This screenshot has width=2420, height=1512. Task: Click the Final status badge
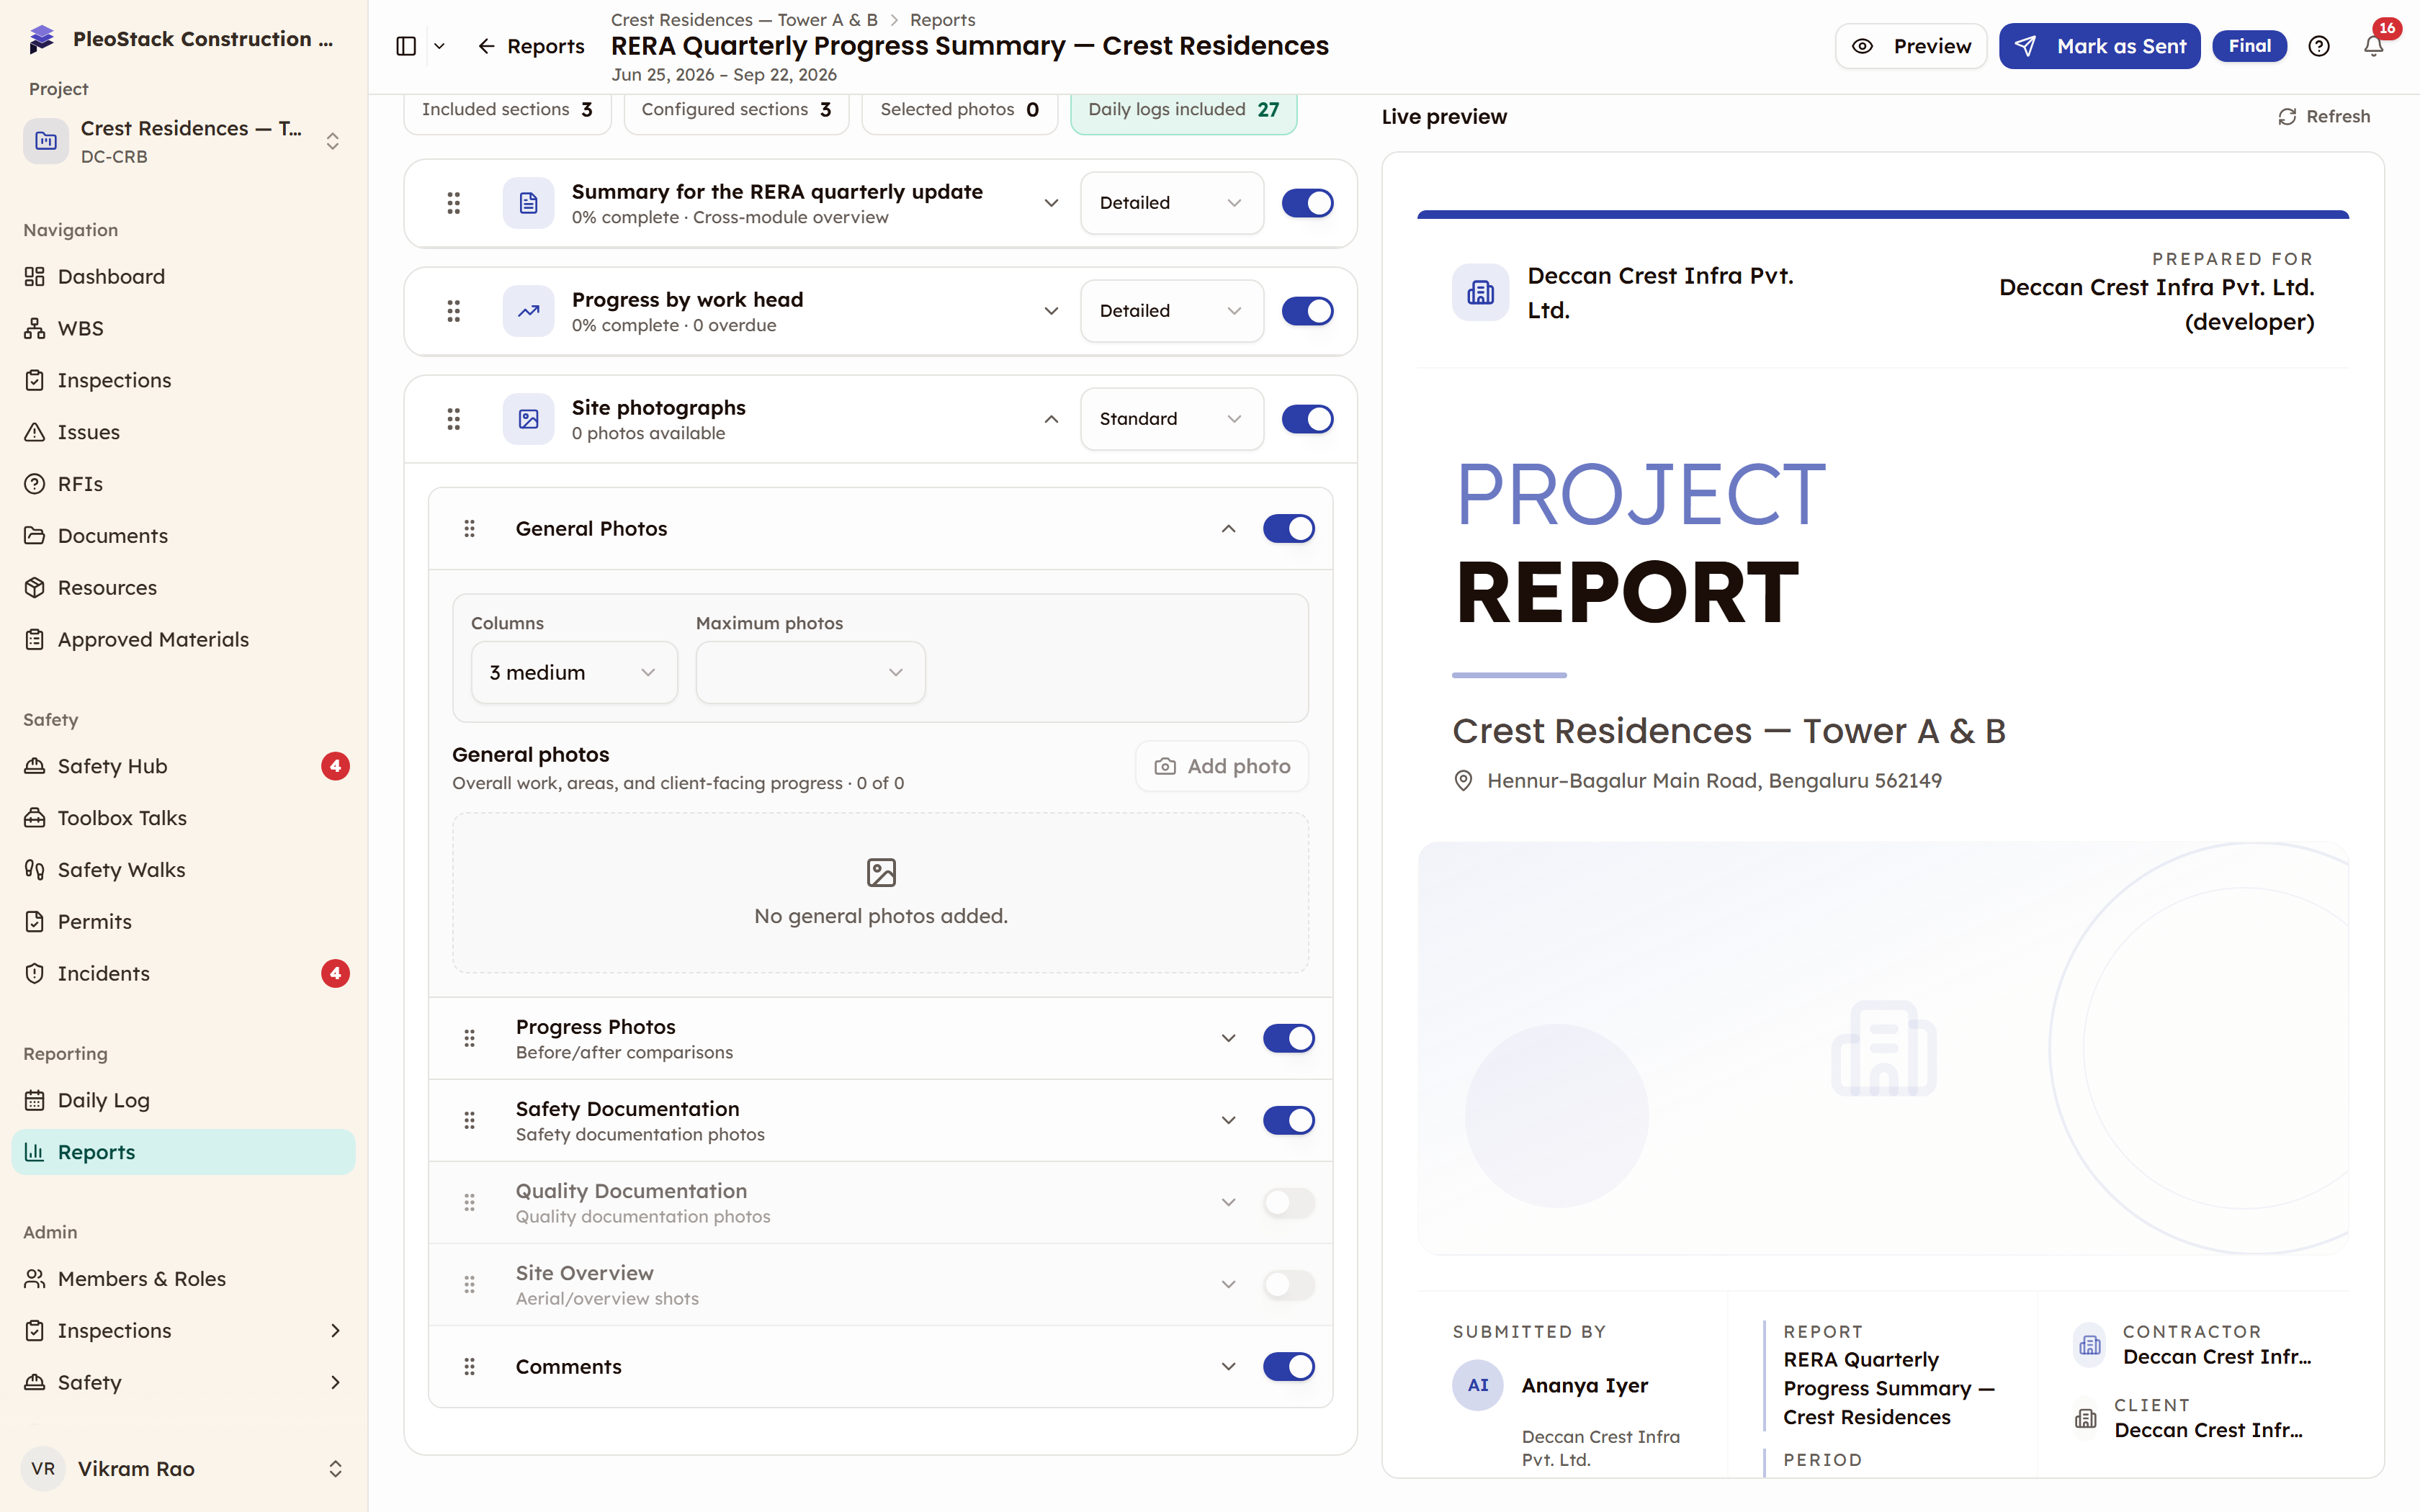[2250, 46]
